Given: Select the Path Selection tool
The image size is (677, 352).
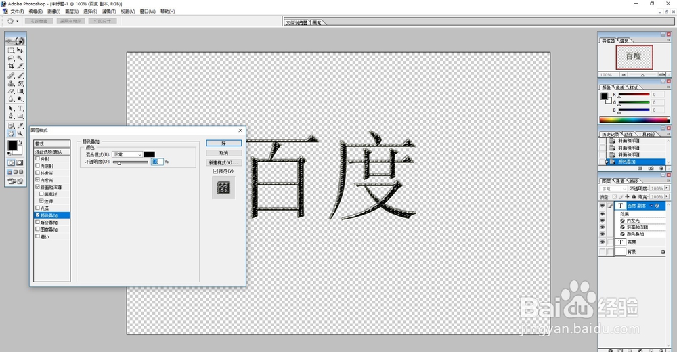Looking at the screenshot, I should pos(12,108).
